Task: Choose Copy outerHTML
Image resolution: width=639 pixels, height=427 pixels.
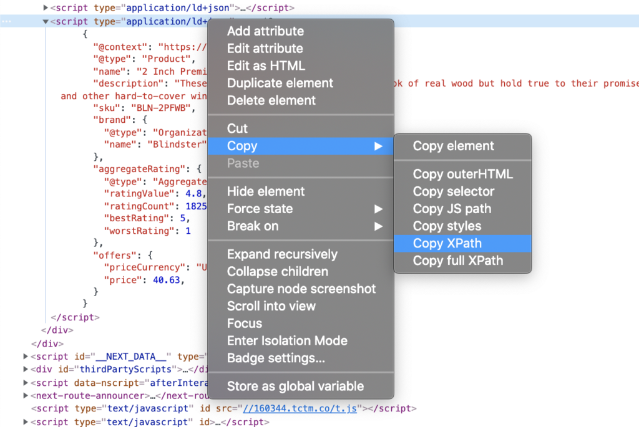Action: click(462, 174)
